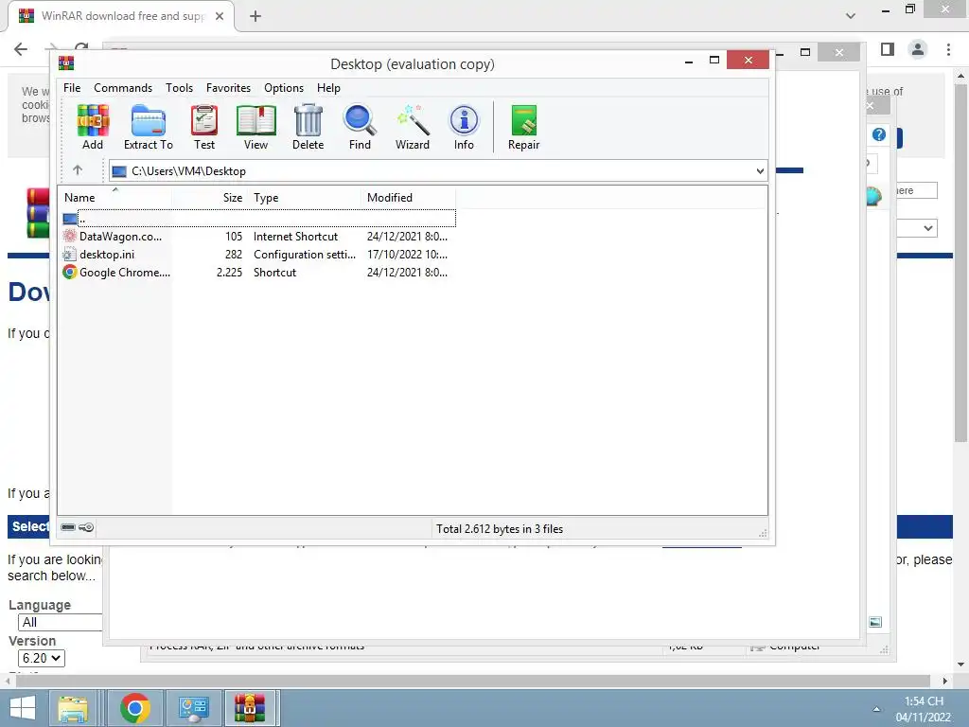Select the desktop.ini file row
The height and width of the screenshot is (727, 969).
(258, 254)
